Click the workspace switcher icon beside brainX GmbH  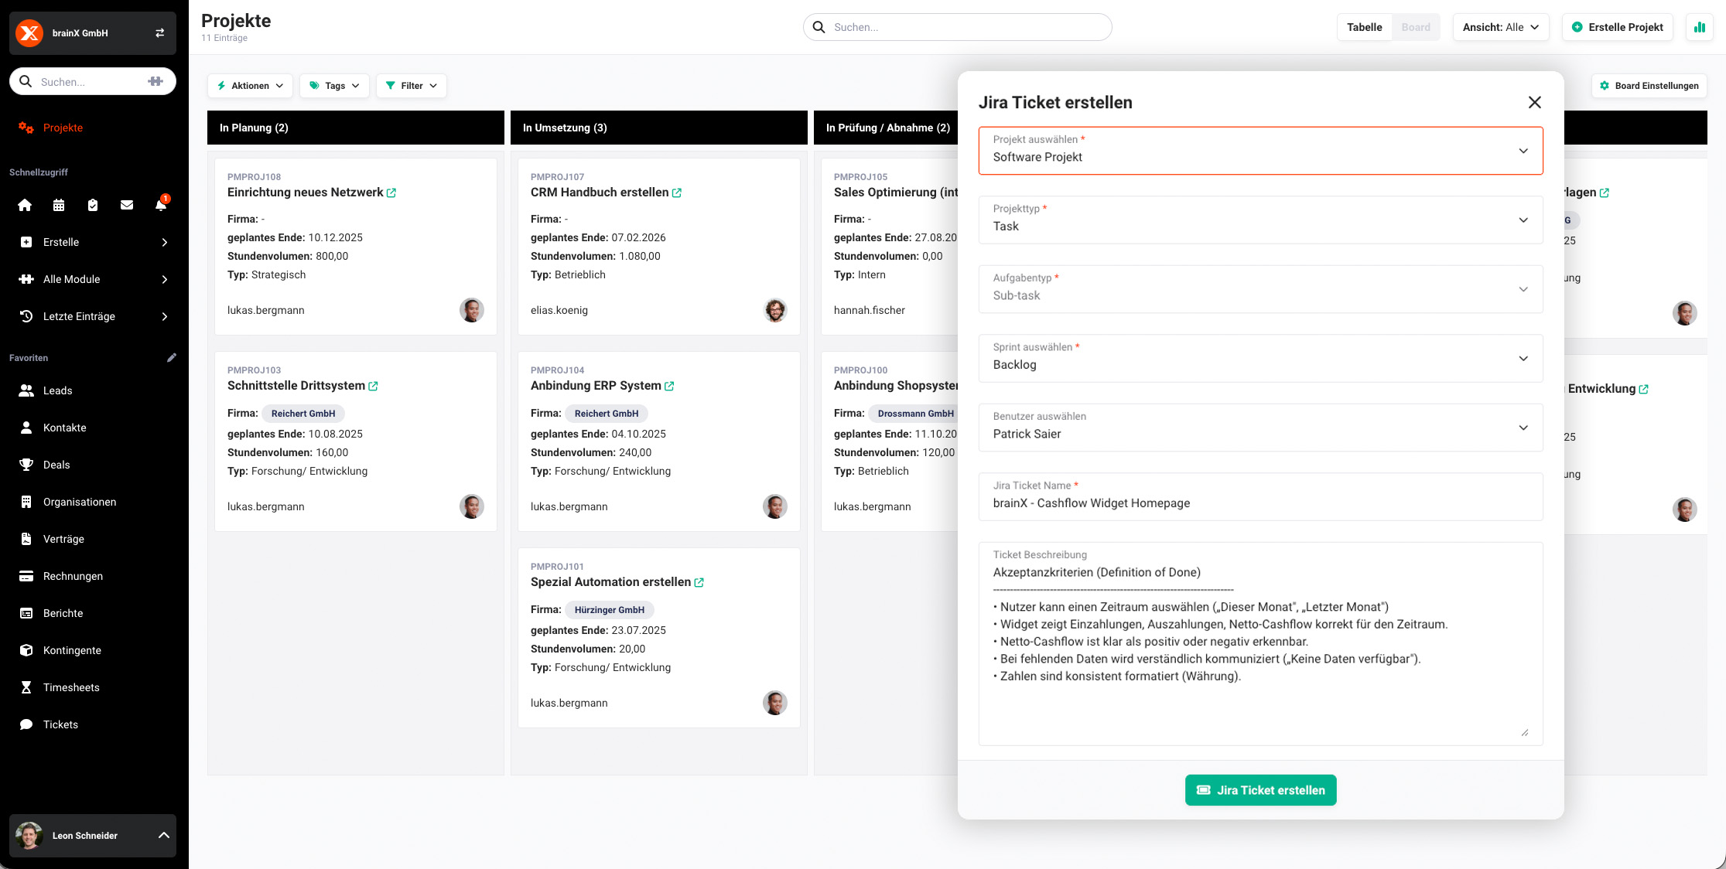click(x=159, y=32)
